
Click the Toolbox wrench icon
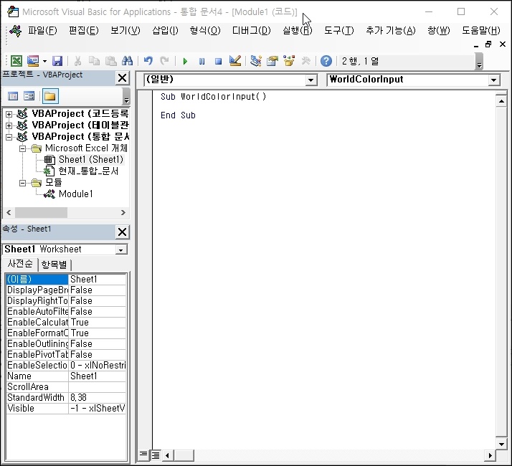point(305,61)
